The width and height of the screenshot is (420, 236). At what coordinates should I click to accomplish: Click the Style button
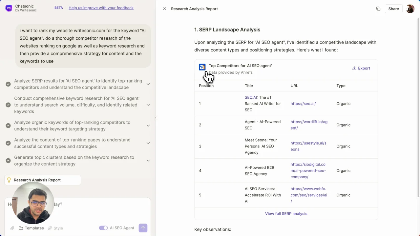(55, 228)
